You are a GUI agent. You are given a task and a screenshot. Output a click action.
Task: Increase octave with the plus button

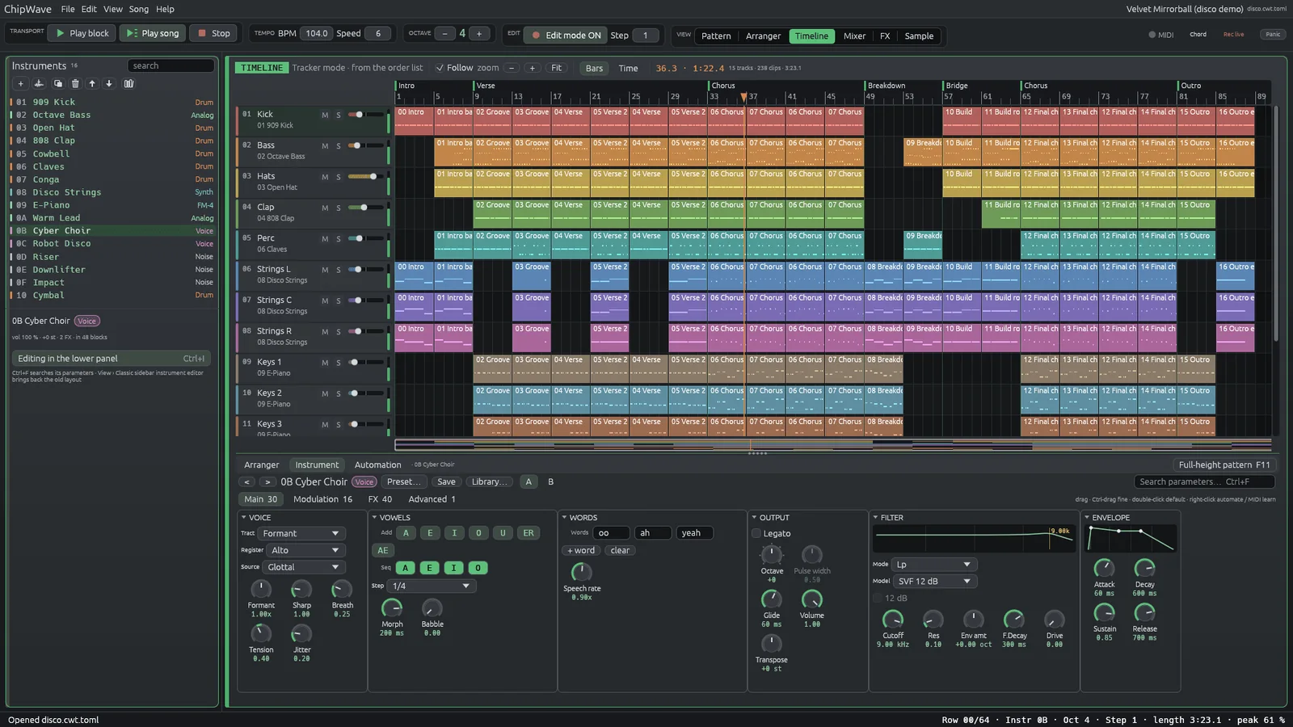479,33
